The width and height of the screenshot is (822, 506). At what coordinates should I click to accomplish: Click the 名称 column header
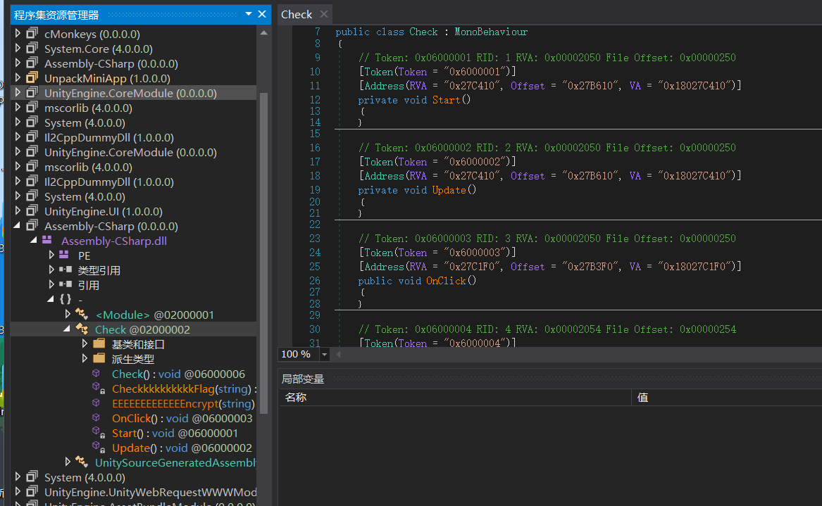[296, 398]
